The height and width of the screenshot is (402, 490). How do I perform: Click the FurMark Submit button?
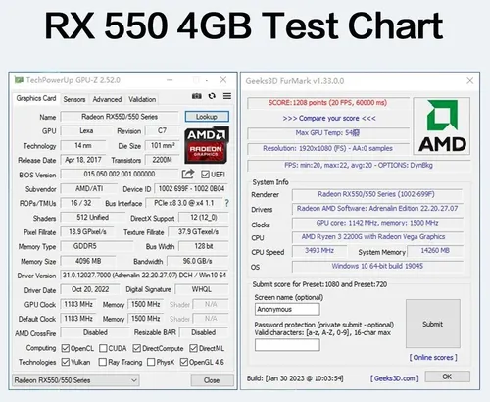[x=433, y=324]
